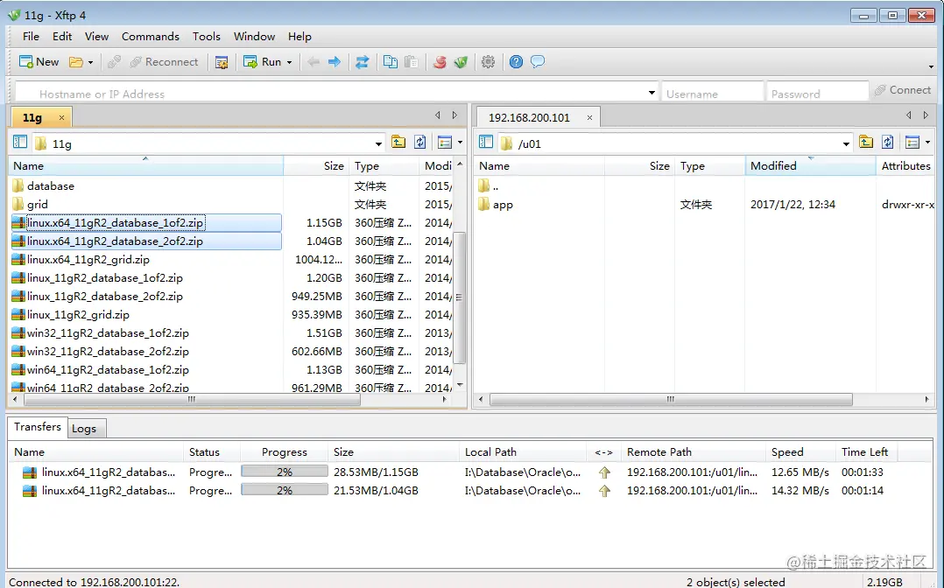Close the 11g tab
The image size is (944, 588).
(x=61, y=118)
